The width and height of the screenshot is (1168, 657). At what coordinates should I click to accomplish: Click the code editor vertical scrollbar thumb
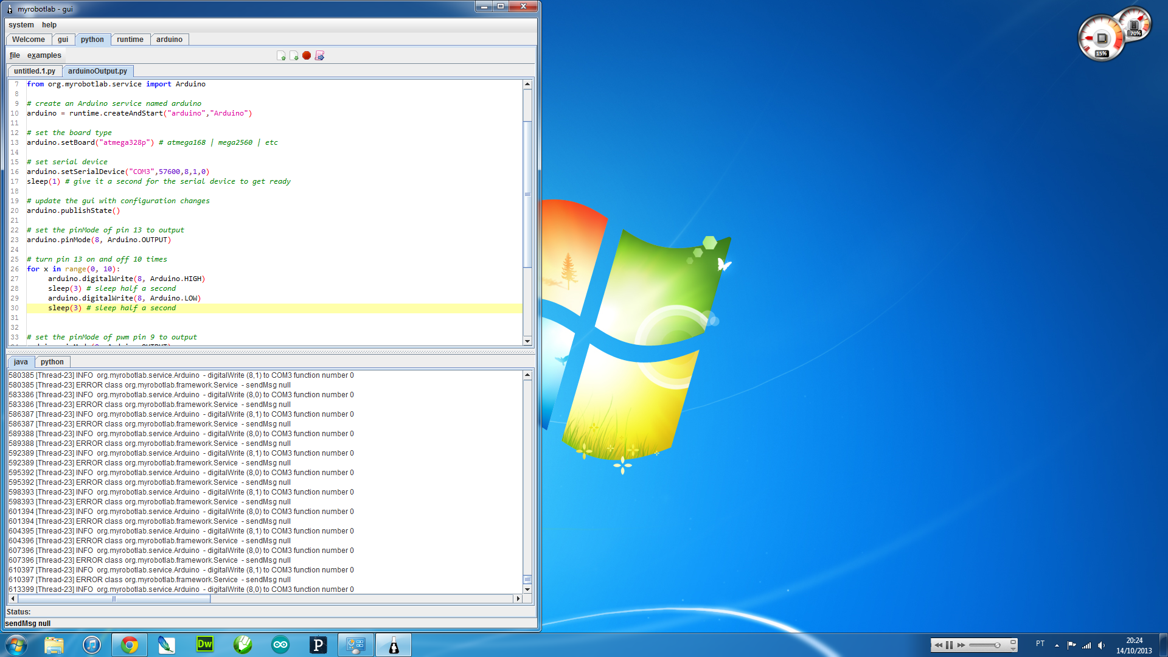(x=527, y=194)
